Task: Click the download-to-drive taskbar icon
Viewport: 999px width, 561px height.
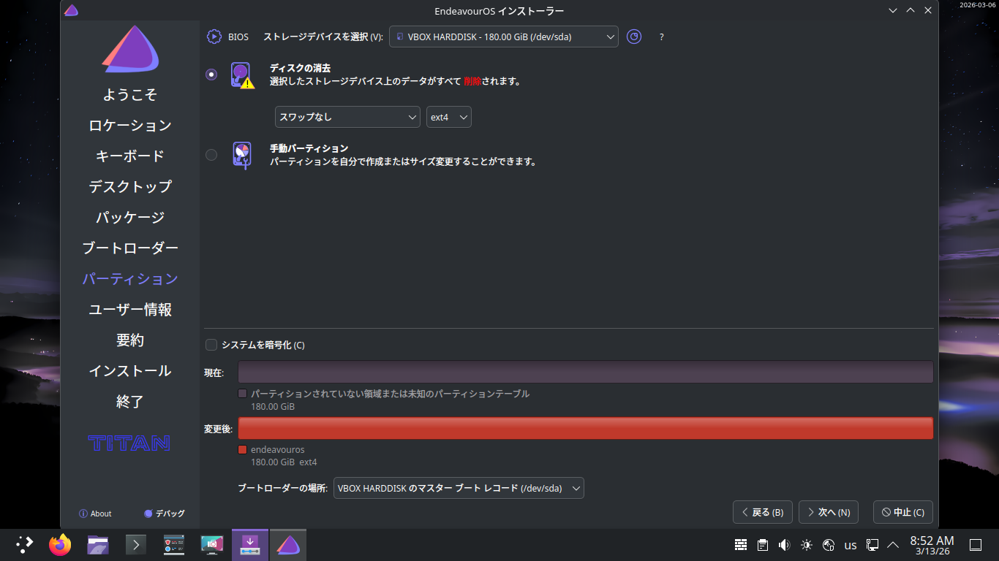Action: (x=250, y=544)
